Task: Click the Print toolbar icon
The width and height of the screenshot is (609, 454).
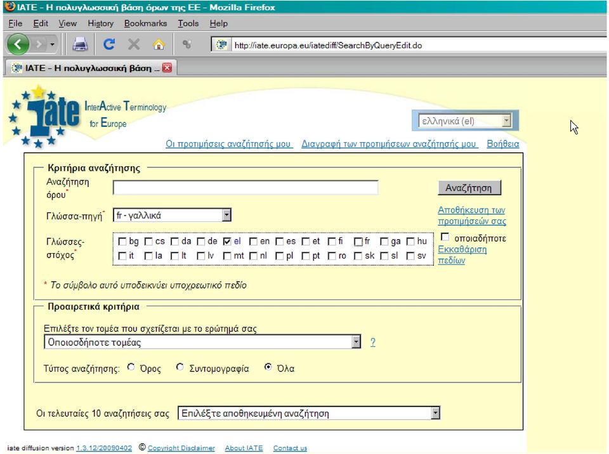Action: click(x=80, y=44)
